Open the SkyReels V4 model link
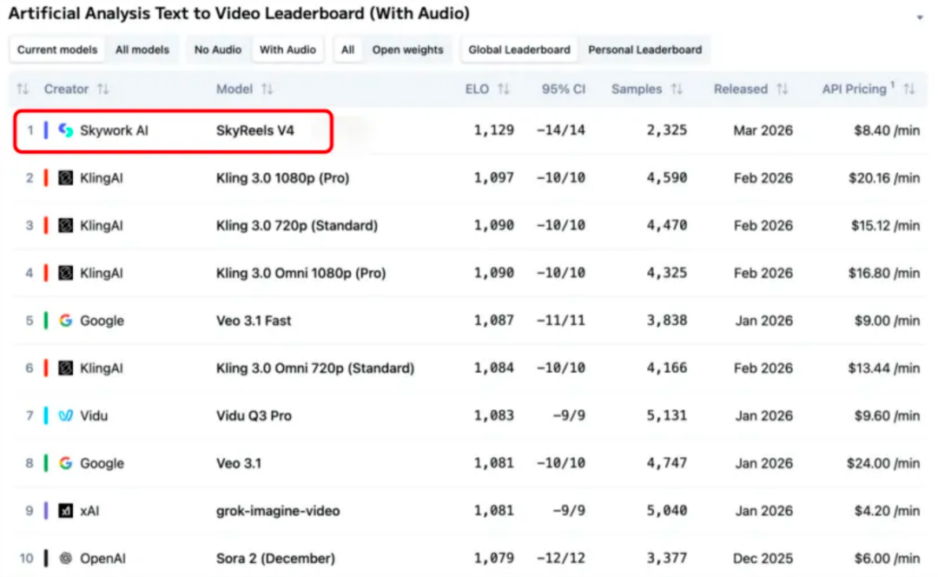 (x=255, y=130)
